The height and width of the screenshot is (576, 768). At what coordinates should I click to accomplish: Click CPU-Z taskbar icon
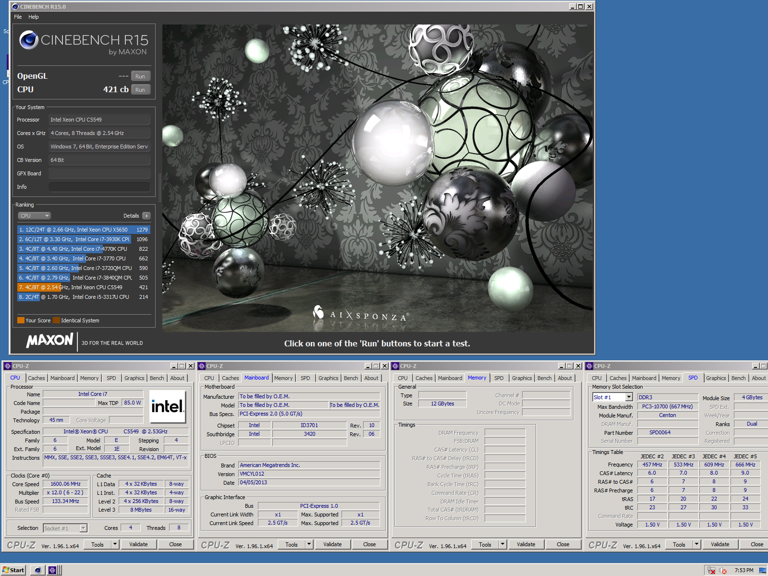point(52,570)
